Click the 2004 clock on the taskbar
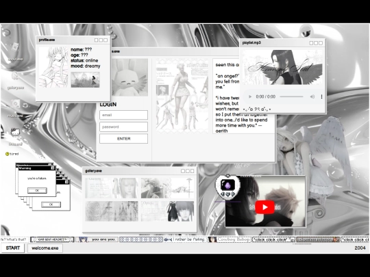This screenshot has height=277, width=370. (360, 248)
